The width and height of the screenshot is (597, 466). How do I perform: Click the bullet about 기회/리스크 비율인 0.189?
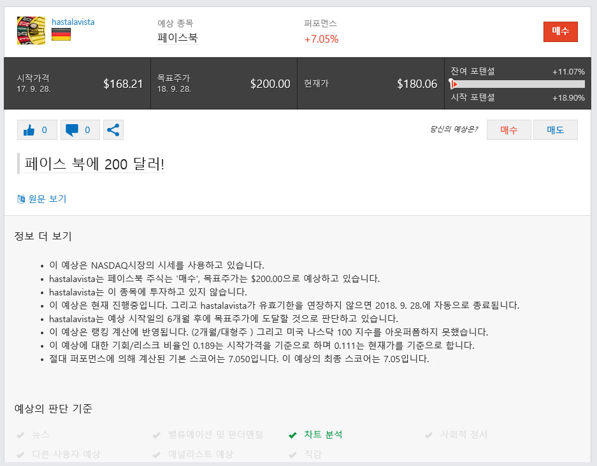(x=262, y=346)
